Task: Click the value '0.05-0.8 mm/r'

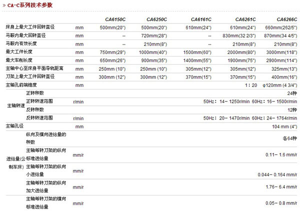Action: 281,203
